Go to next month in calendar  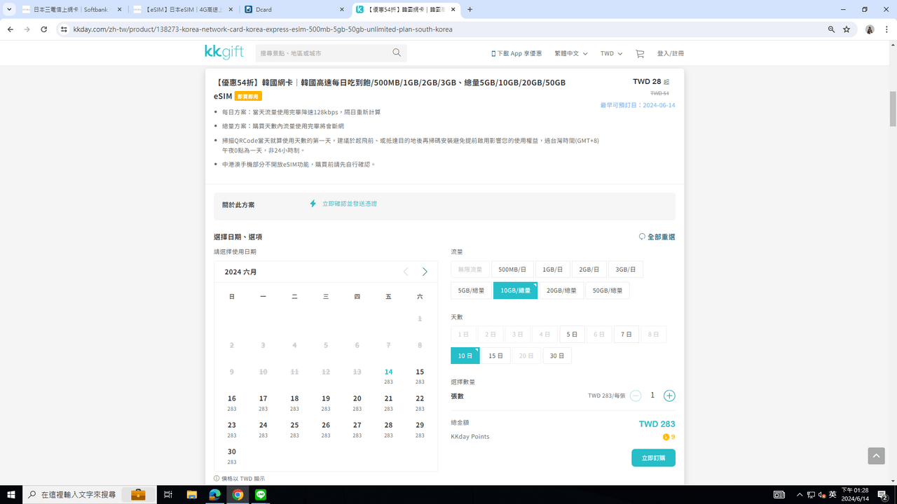(425, 272)
